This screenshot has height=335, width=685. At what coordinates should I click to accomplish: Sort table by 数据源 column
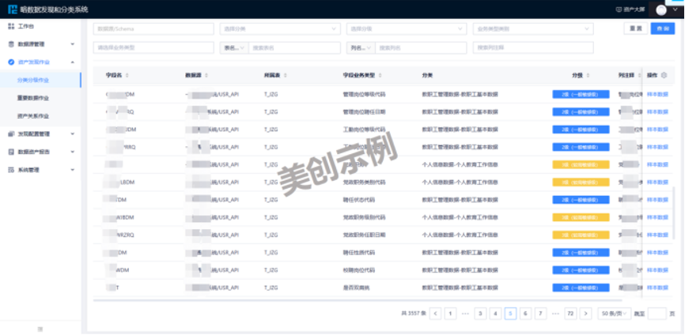tap(206, 76)
